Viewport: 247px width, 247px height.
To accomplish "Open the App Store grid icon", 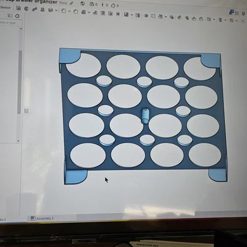I will (237, 13).
